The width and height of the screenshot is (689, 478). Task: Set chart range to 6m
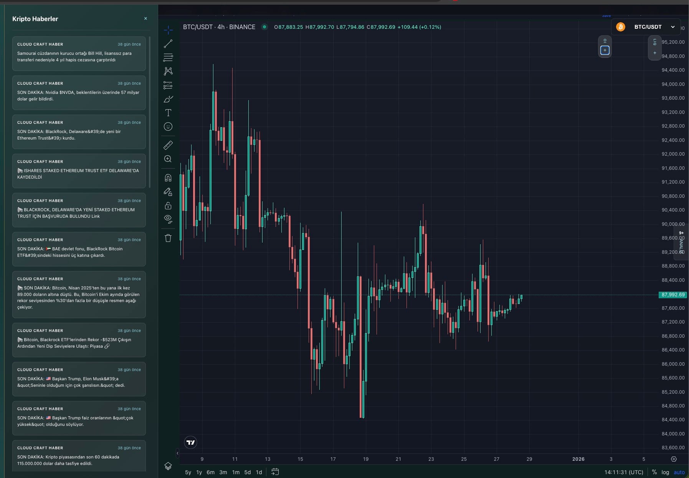(210, 472)
